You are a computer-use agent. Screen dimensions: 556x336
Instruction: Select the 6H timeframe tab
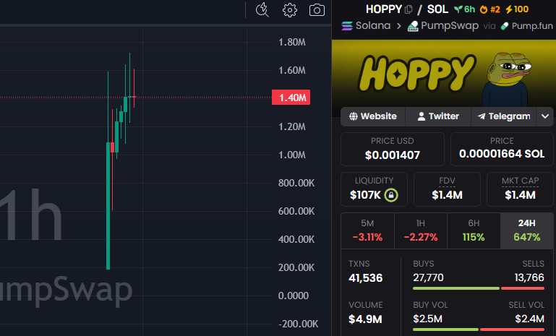click(x=474, y=231)
